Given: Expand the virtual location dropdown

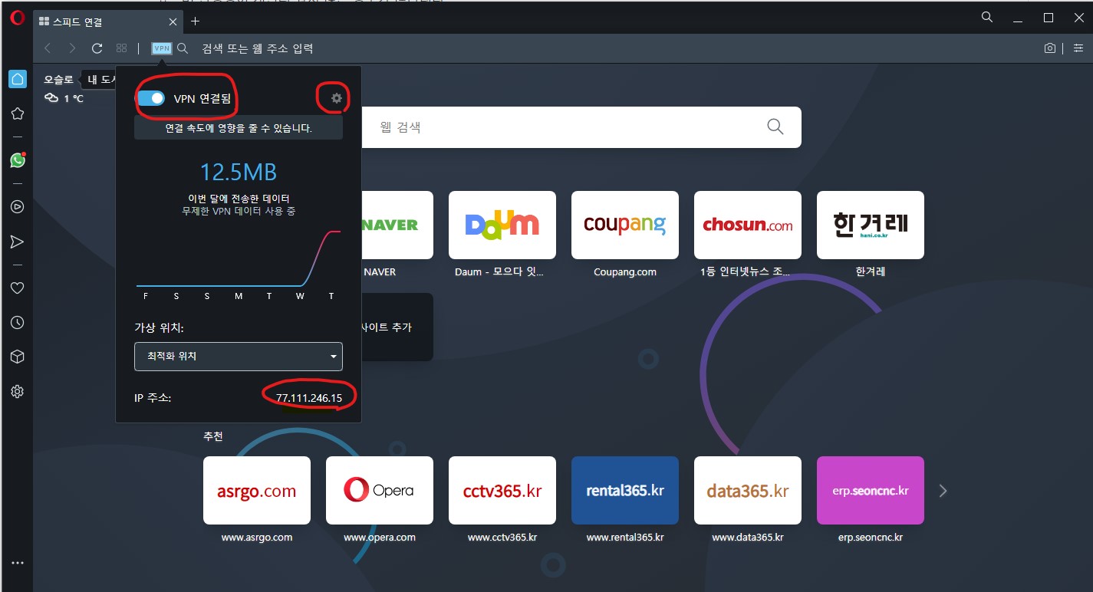Looking at the screenshot, I should pos(239,357).
